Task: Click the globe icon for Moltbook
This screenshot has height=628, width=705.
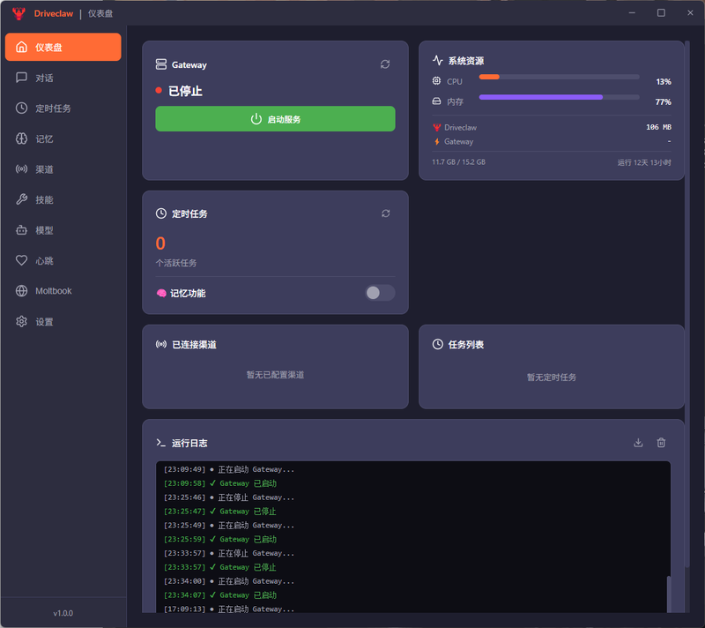Action: click(21, 291)
